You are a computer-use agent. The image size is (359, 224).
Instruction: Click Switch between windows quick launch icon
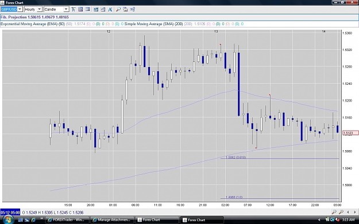click(27, 220)
